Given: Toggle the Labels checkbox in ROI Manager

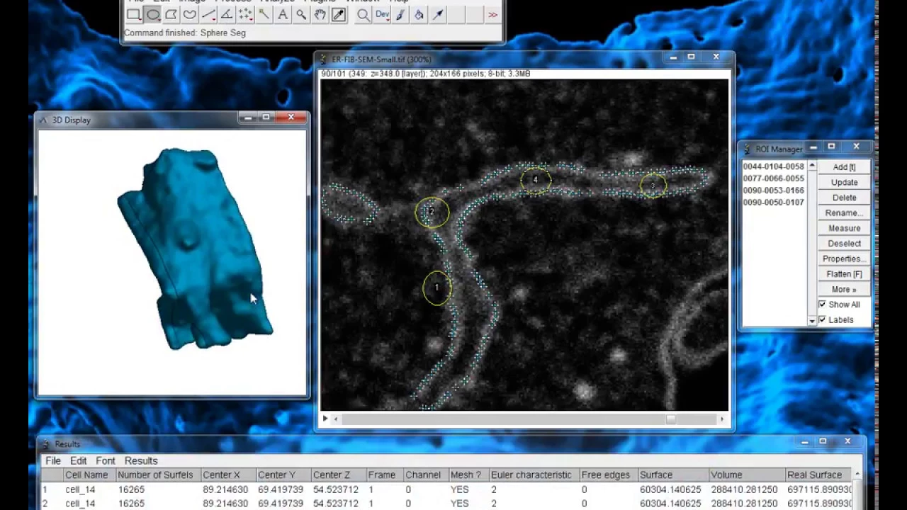Looking at the screenshot, I should [822, 320].
